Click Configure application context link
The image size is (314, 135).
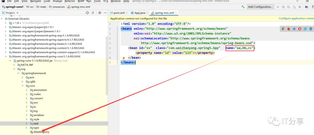[296, 18]
